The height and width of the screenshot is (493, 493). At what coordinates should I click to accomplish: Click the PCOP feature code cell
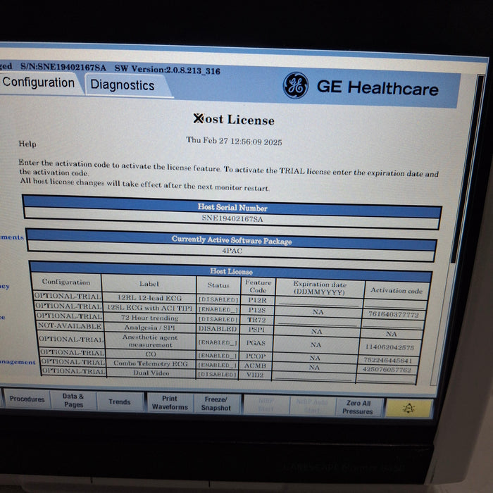tap(256, 356)
